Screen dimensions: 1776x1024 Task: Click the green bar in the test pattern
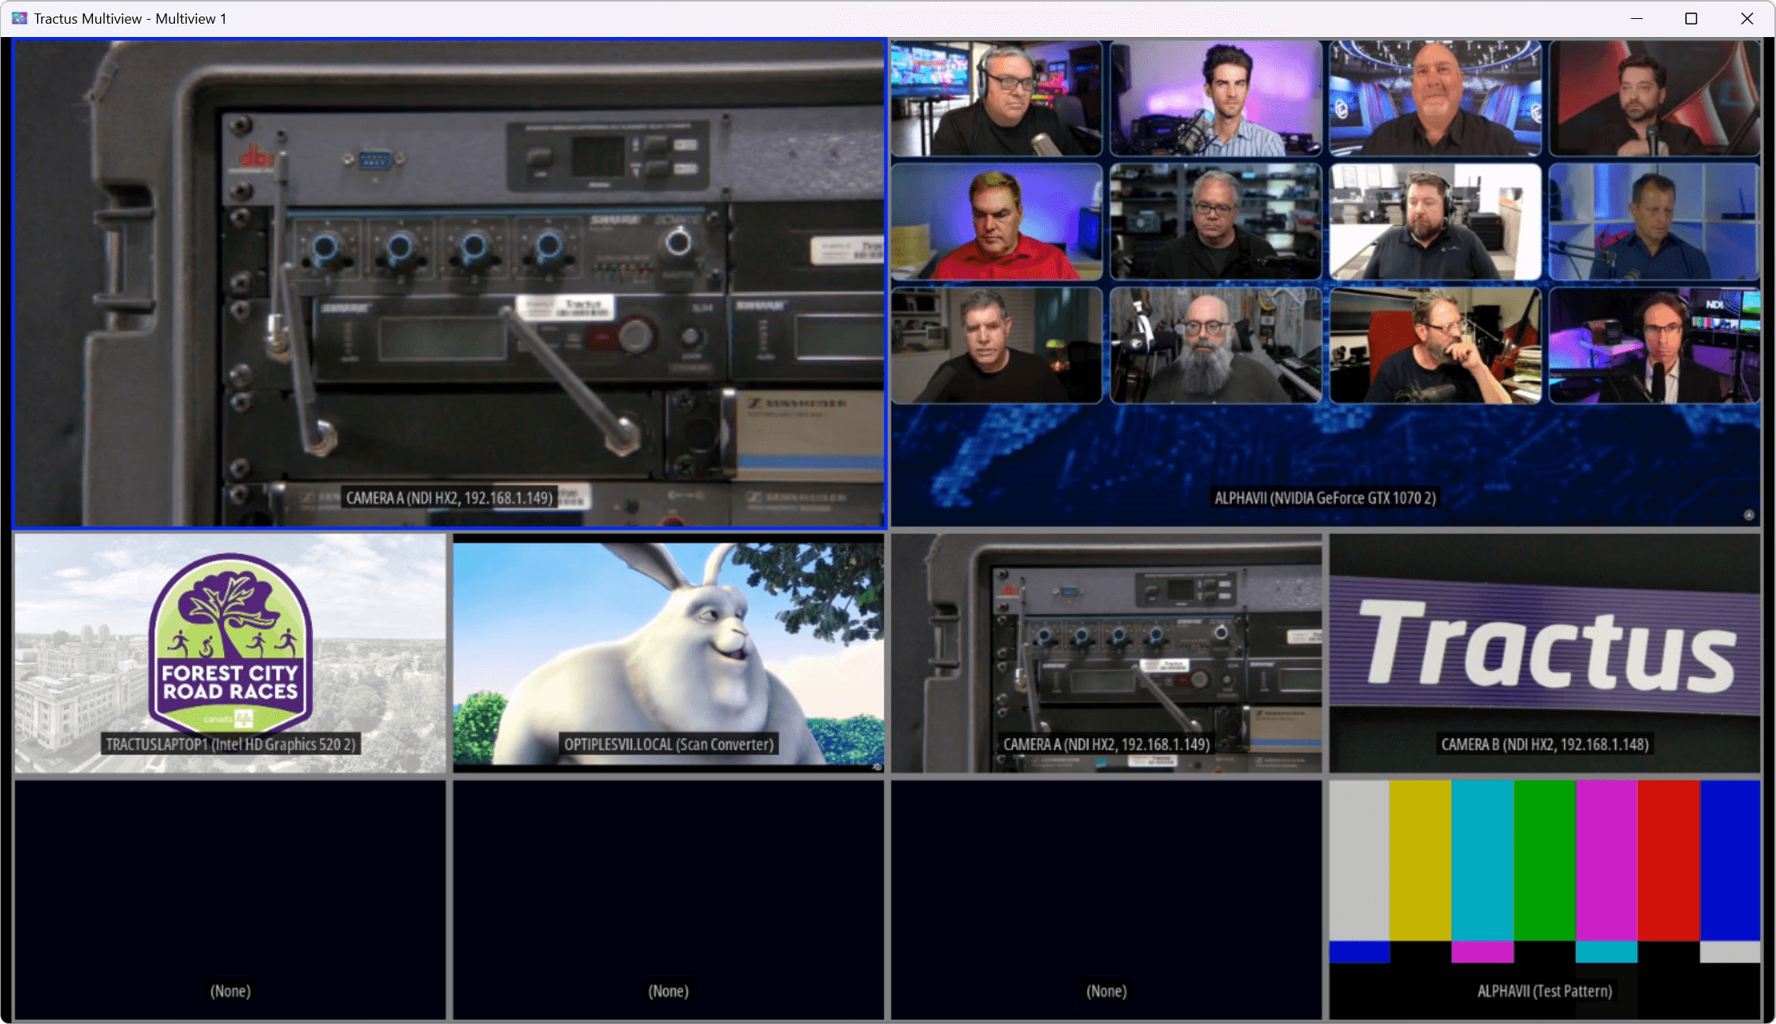[1544, 859]
